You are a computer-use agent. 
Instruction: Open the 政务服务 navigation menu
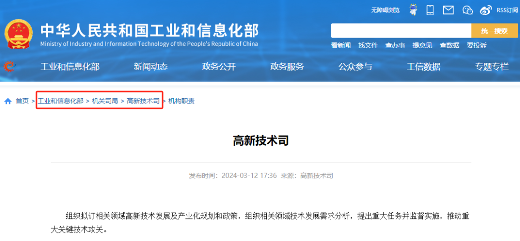[x=287, y=67]
